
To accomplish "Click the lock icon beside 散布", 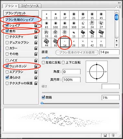I will [x=36, y=31].
